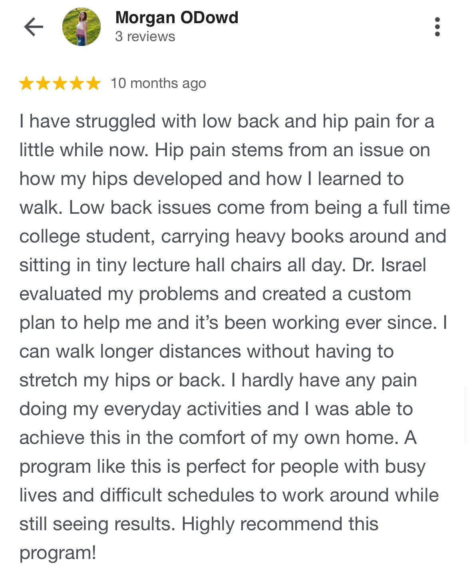Click the faint scrollbar at the right edge
Image resolution: width=471 pixels, height=569 pixels.
(x=466, y=415)
